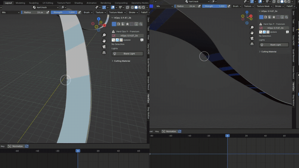Click the globe icon in left HOps icon row
Image resolution: width=299 pixels, height=168 pixels.
pyautogui.click(x=141, y=24)
